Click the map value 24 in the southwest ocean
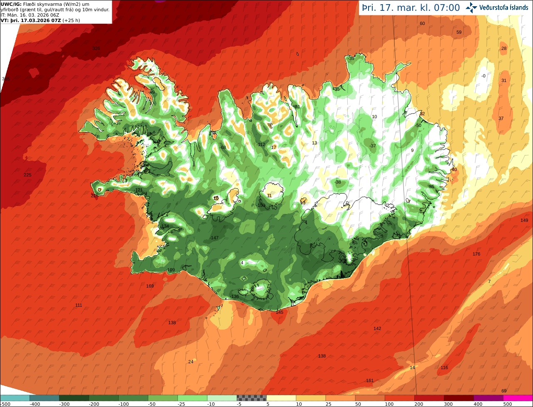The image size is (533, 407). click(191, 362)
